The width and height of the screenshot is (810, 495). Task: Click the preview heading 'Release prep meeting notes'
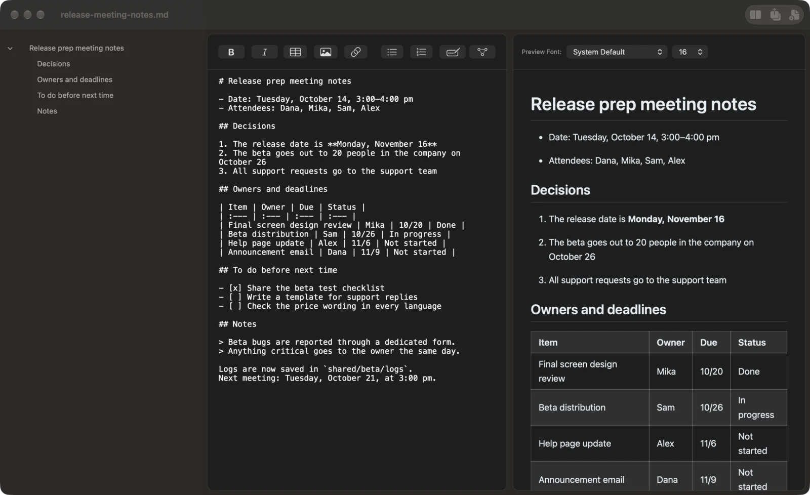coord(643,104)
